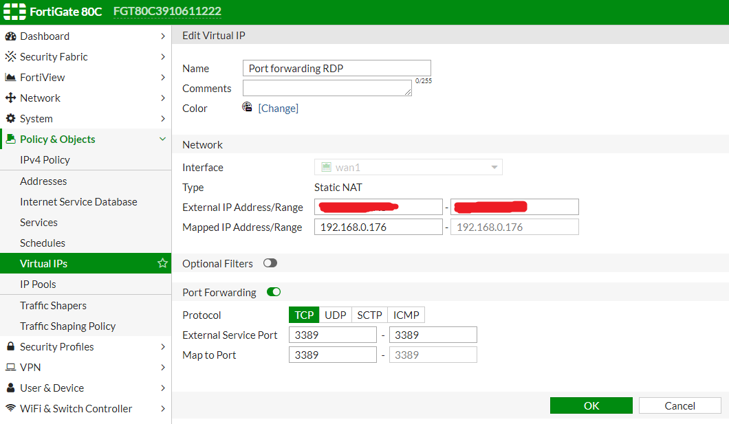Image resolution: width=729 pixels, height=424 pixels.
Task: Click hostname FGT80C3910611222
Action: (x=167, y=11)
